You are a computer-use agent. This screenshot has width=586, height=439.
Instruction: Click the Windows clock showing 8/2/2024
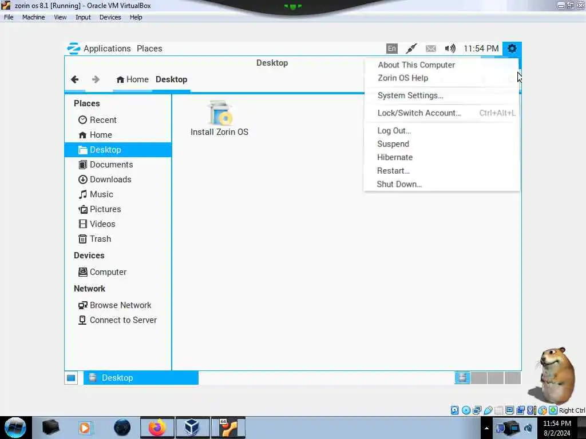pos(557,428)
